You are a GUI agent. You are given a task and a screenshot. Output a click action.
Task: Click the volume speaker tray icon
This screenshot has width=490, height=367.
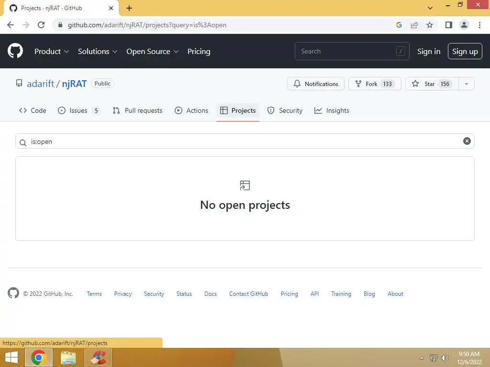pyautogui.click(x=445, y=358)
